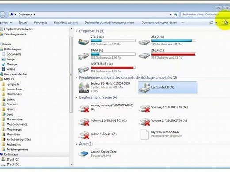The width and height of the screenshot is (230, 172).
Task: Click the refresh button beside address bar
Action: tap(176, 15)
